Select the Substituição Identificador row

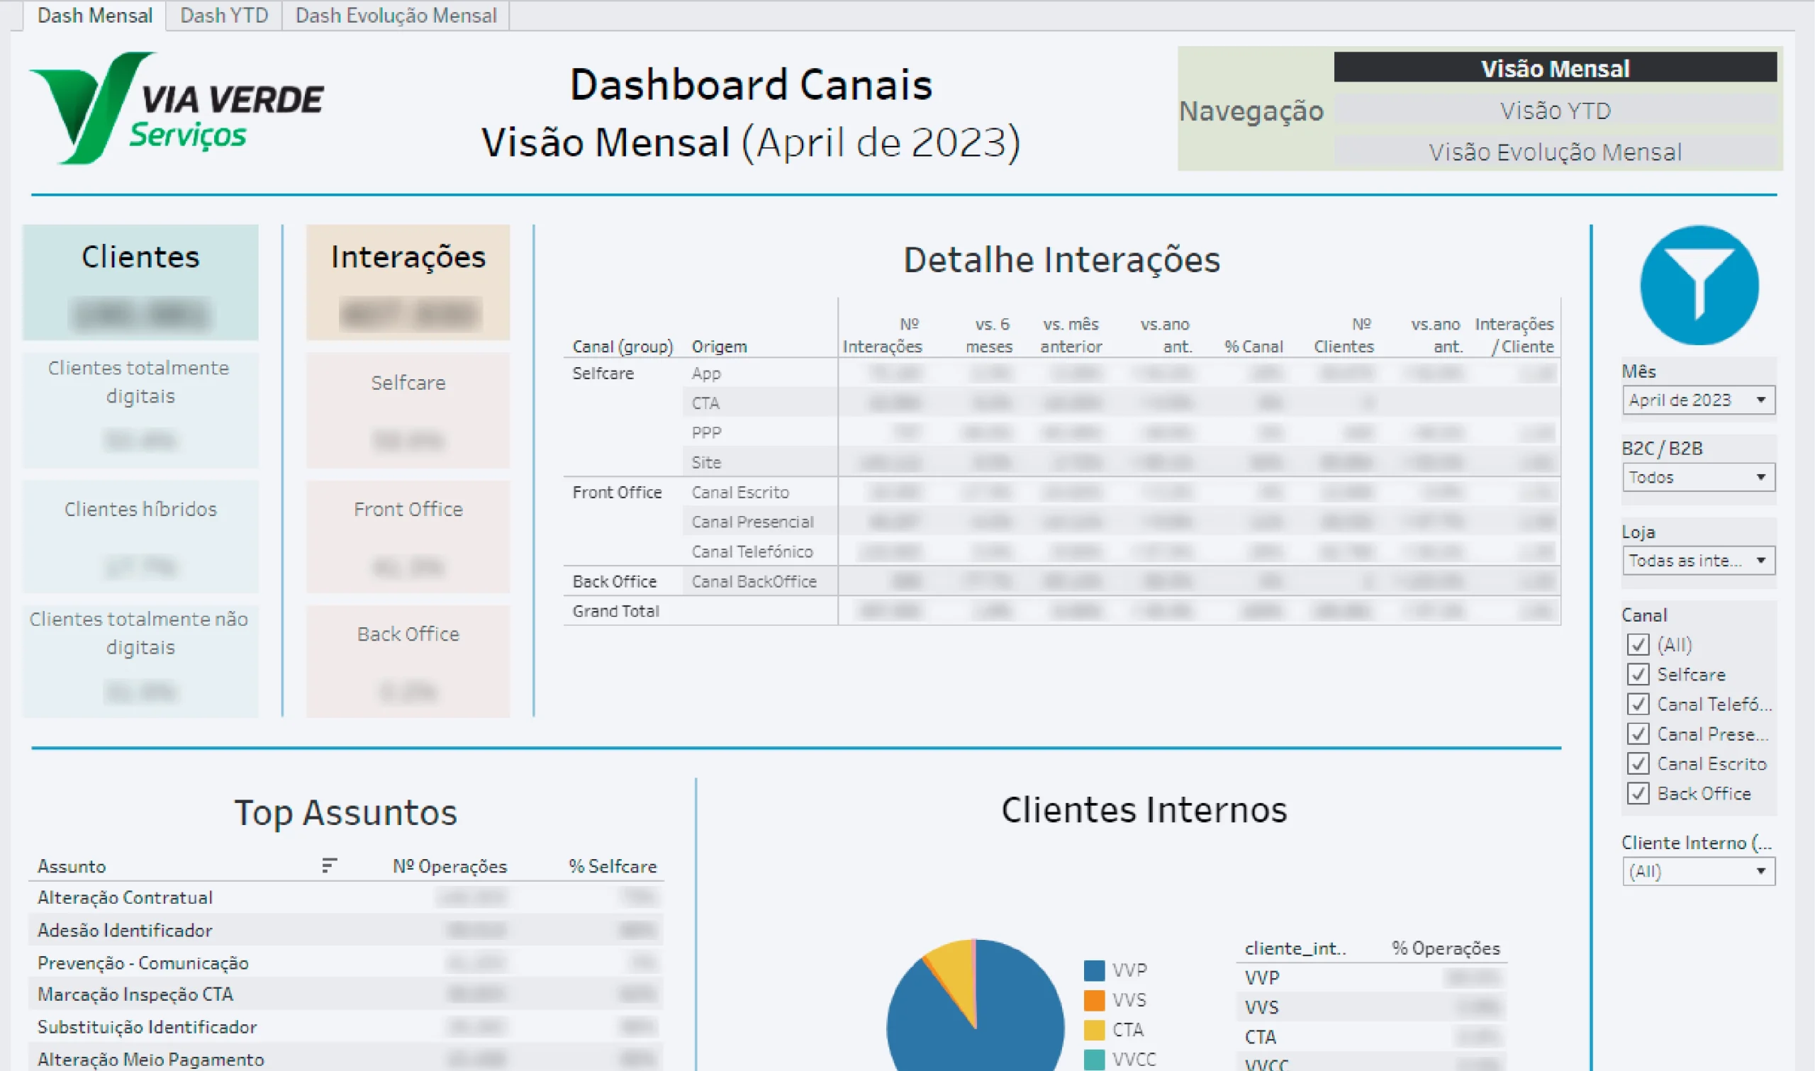346,1026
